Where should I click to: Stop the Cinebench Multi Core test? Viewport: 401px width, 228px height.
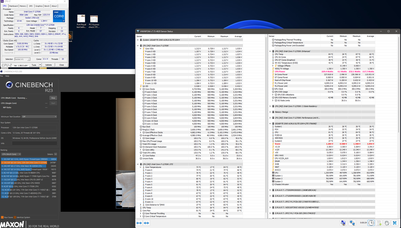pyautogui.click(x=53, y=98)
